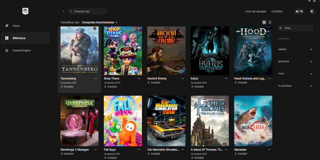Screen dimensions: 320x160
Task: Toggle the favorite heart icon on Tannenberg
Action: [x=95, y=28]
